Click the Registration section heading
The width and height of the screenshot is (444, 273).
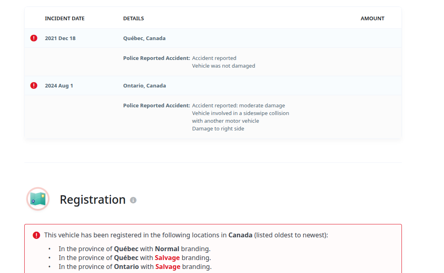point(93,200)
